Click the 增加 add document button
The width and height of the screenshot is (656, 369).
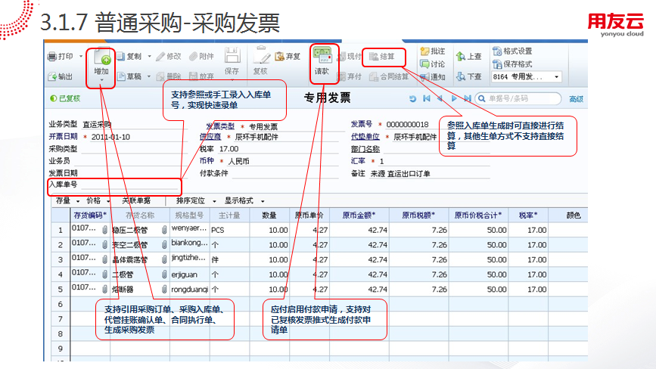click(101, 65)
